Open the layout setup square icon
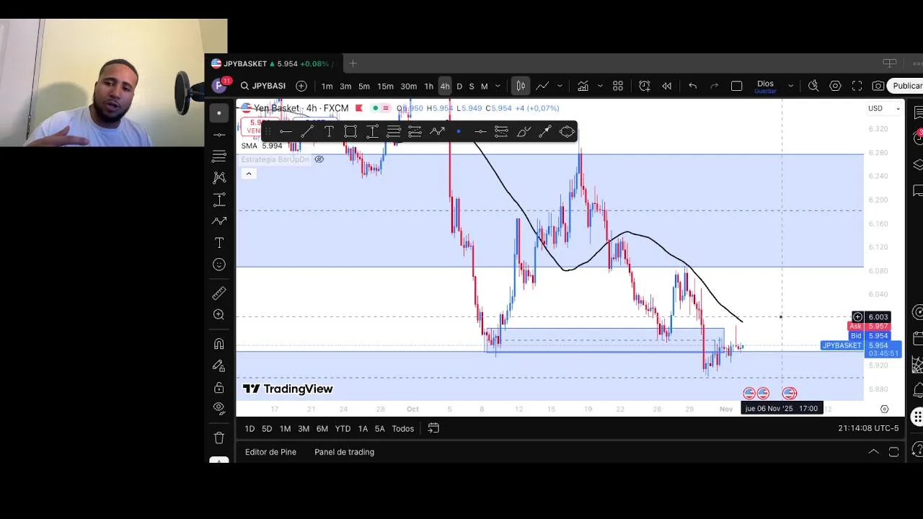 click(x=736, y=86)
